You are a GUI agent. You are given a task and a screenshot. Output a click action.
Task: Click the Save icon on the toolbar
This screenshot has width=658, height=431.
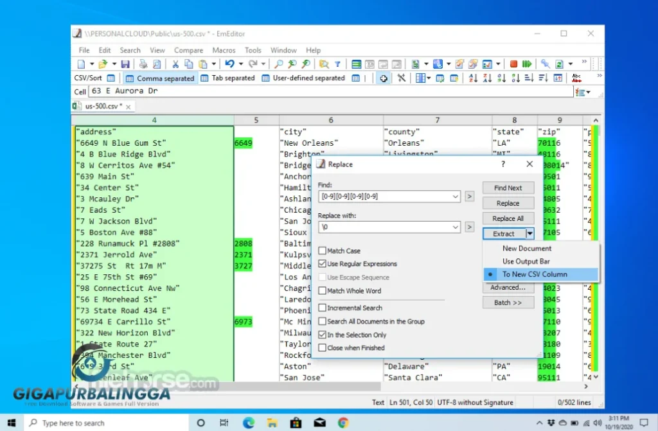125,64
